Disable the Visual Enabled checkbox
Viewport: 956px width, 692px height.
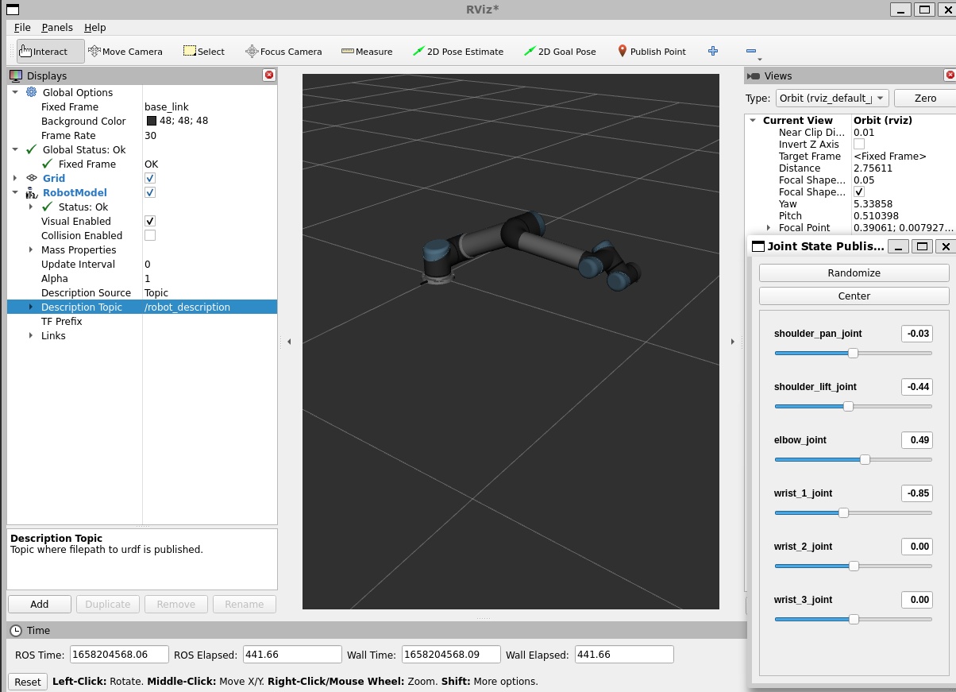(150, 221)
